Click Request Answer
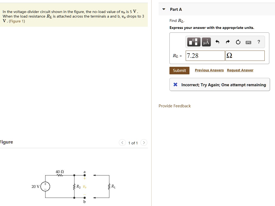Image resolution: width=275 pixels, height=206 pixels. click(x=240, y=70)
